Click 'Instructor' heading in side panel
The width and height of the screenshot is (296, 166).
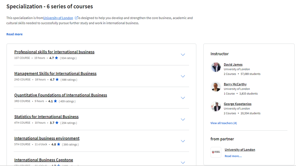coord(220,54)
